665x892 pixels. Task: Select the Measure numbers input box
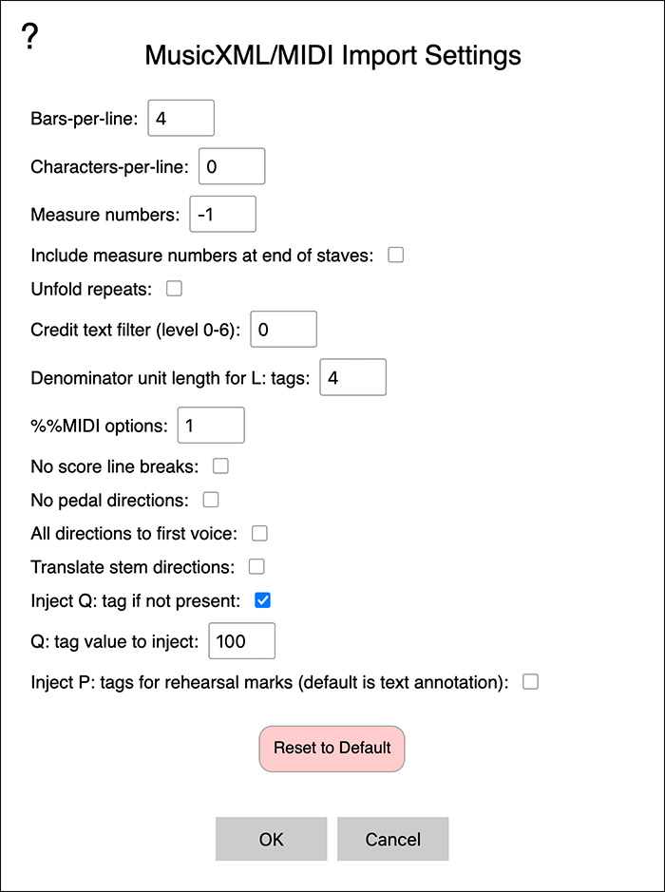[222, 214]
